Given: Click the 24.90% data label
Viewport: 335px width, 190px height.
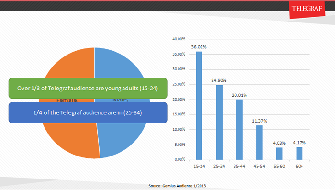Looking at the screenshot, I should (219, 80).
